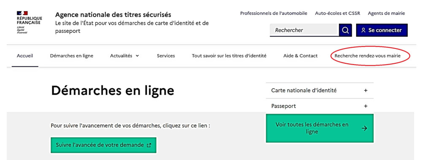Open the Auto-écoles et CSSR link
The image size is (421, 160).
coord(337,13)
